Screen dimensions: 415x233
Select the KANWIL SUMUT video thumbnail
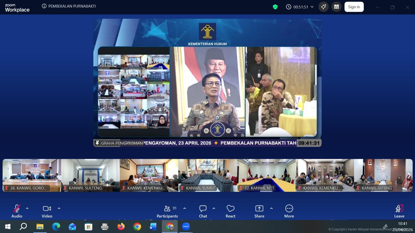click(x=208, y=175)
